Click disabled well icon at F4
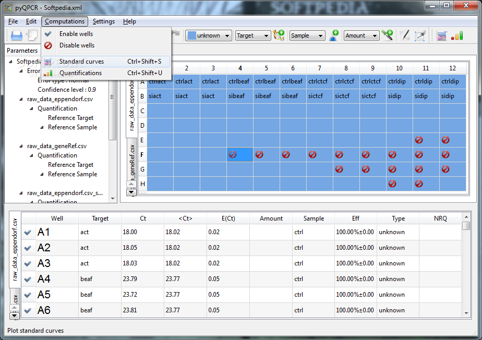Screen dimensions: 482x340 pos(233,154)
